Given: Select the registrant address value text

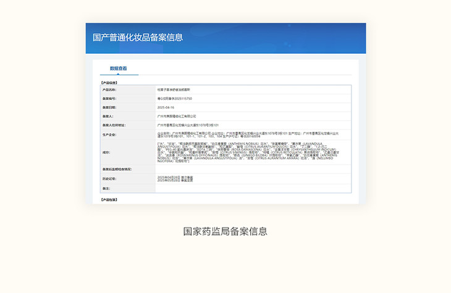Looking at the screenshot, I should pos(188,124).
